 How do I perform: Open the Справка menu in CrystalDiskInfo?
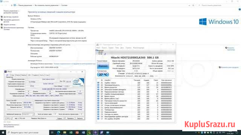point(128,48)
